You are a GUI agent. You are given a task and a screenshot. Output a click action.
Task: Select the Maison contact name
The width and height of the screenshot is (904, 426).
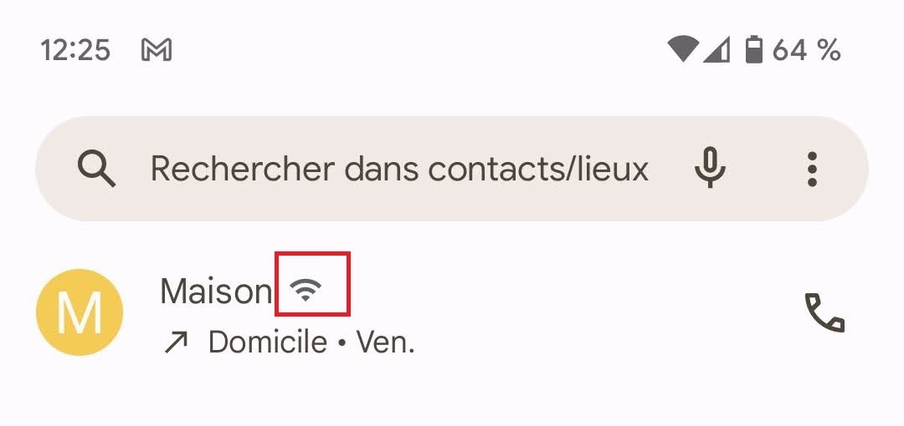coord(215,291)
